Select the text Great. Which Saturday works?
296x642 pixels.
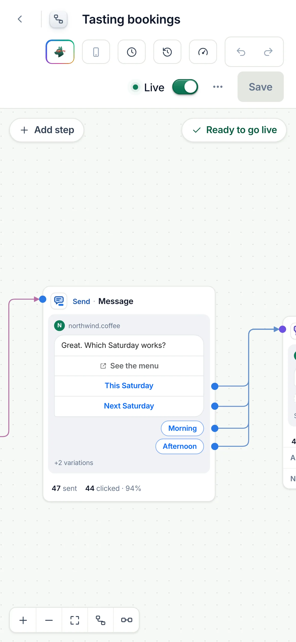click(114, 345)
